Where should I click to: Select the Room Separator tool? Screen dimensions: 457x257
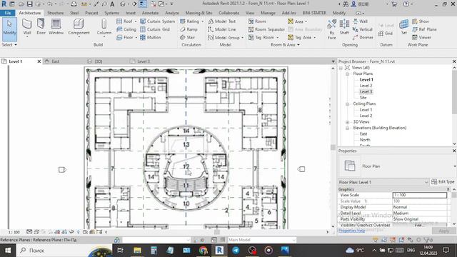tap(266, 29)
